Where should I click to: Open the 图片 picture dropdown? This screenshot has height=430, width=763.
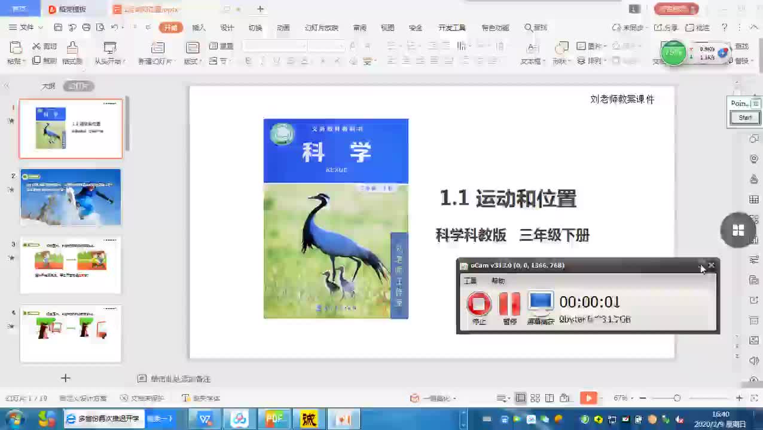coord(592,47)
